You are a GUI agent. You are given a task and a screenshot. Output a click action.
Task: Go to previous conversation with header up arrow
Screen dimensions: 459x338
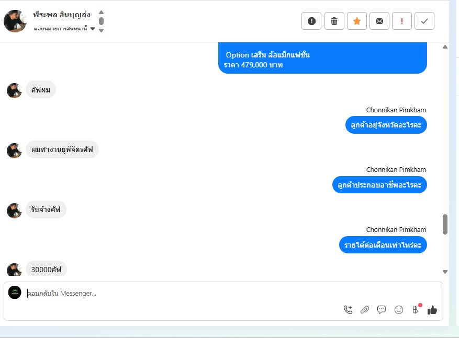pyautogui.click(x=102, y=12)
